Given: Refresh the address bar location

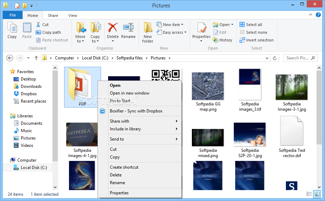Looking at the screenshot, I should coord(275,58).
